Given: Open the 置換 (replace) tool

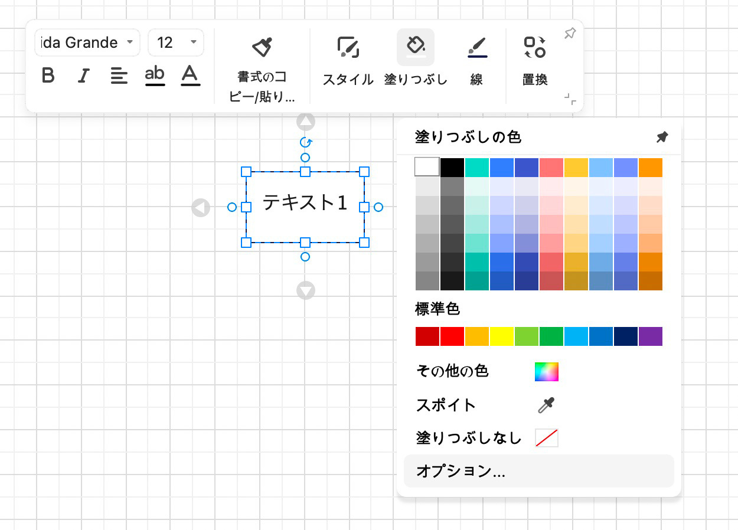Looking at the screenshot, I should point(534,47).
